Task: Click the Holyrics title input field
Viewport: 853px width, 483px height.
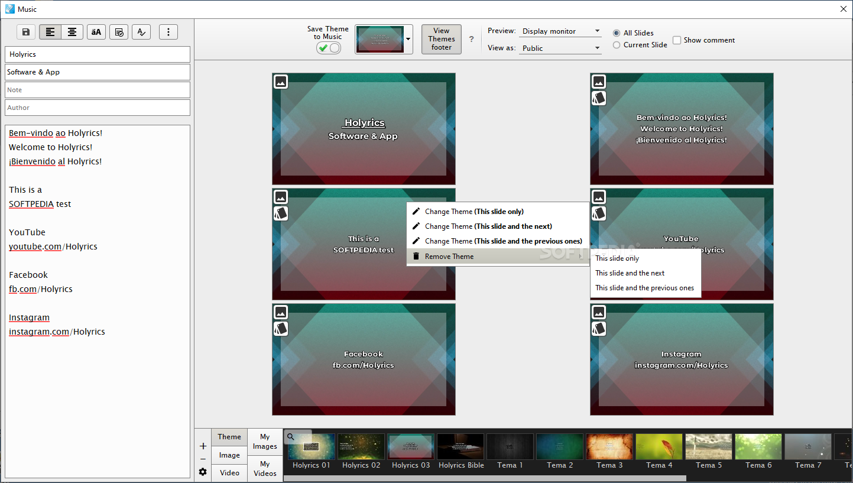Action: 98,54
